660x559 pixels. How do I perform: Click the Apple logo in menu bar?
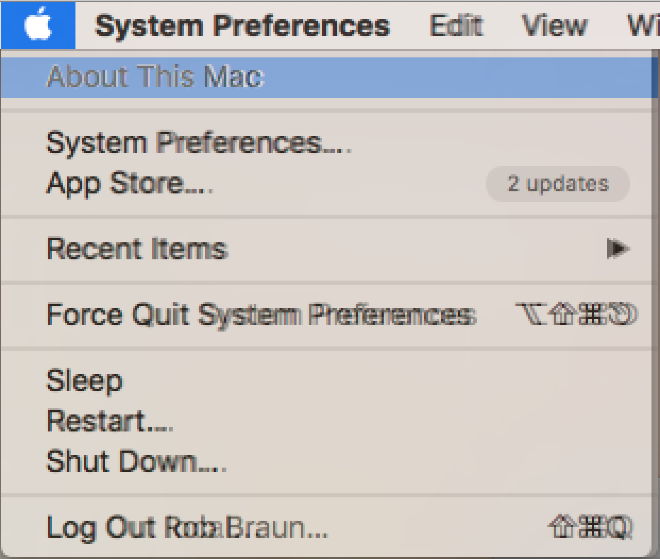pyautogui.click(x=38, y=26)
